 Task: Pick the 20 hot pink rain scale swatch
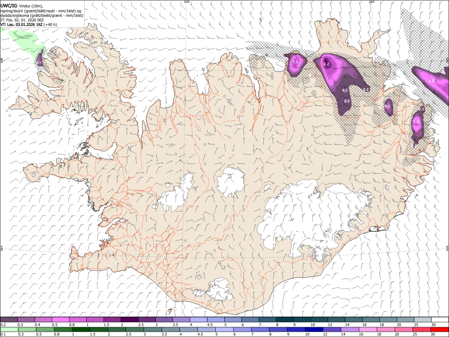404,329
